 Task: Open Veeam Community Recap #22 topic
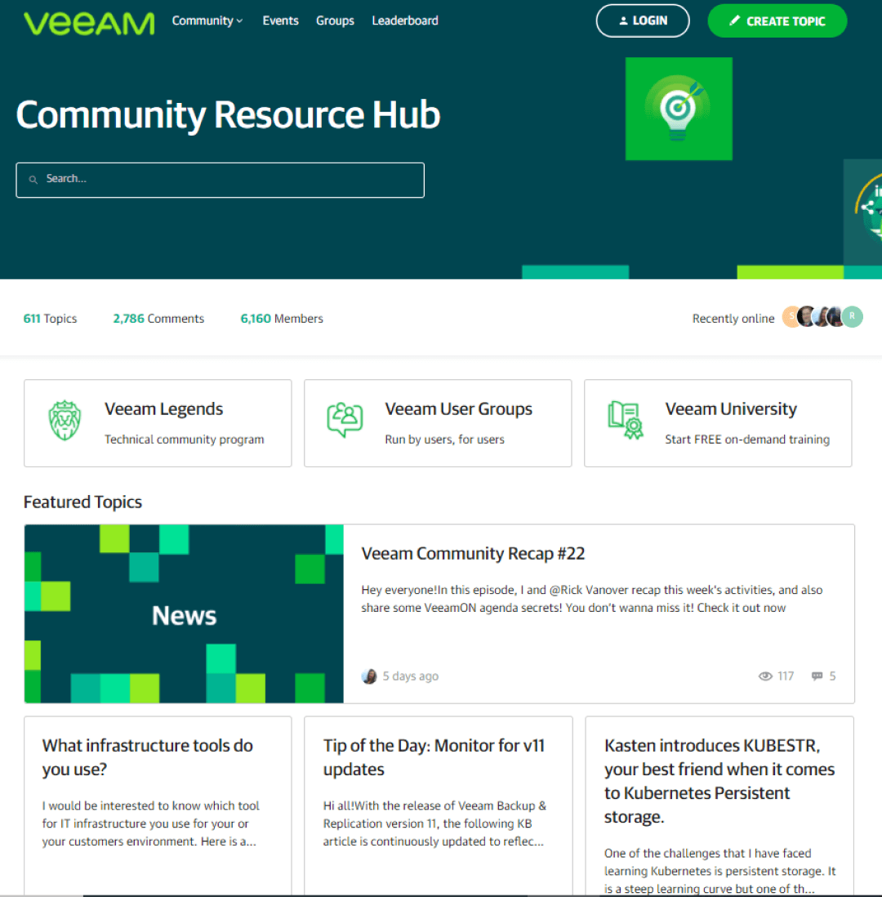pyautogui.click(x=473, y=554)
